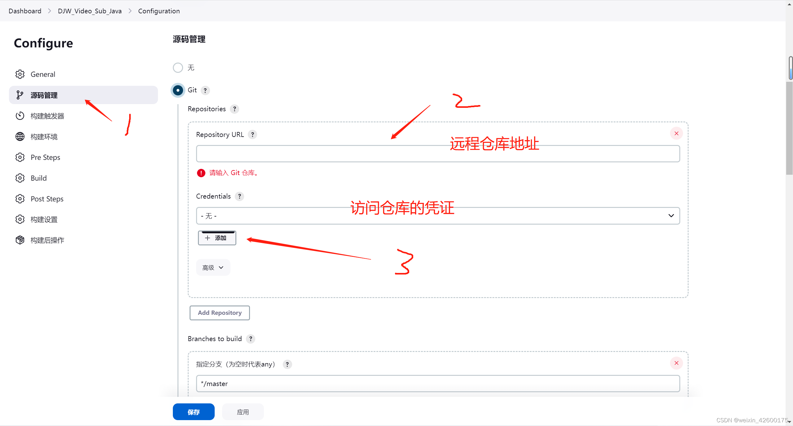Save configuration with the 保存 button
The image size is (793, 426).
(194, 412)
